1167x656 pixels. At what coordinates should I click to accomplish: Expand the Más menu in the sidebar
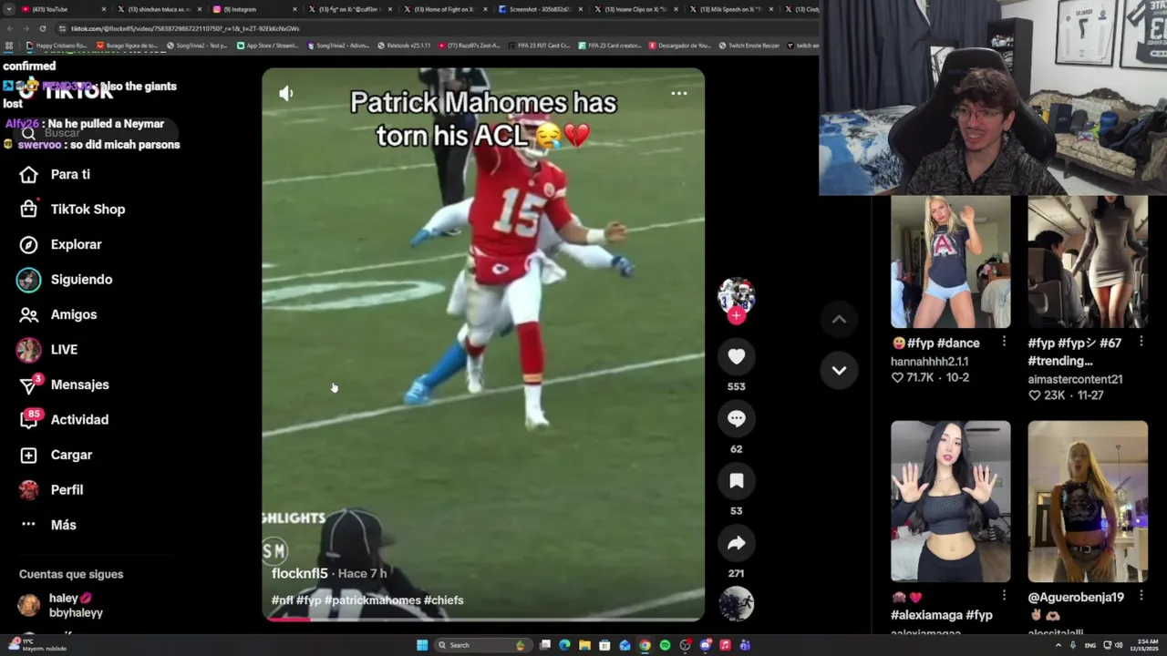(x=48, y=525)
